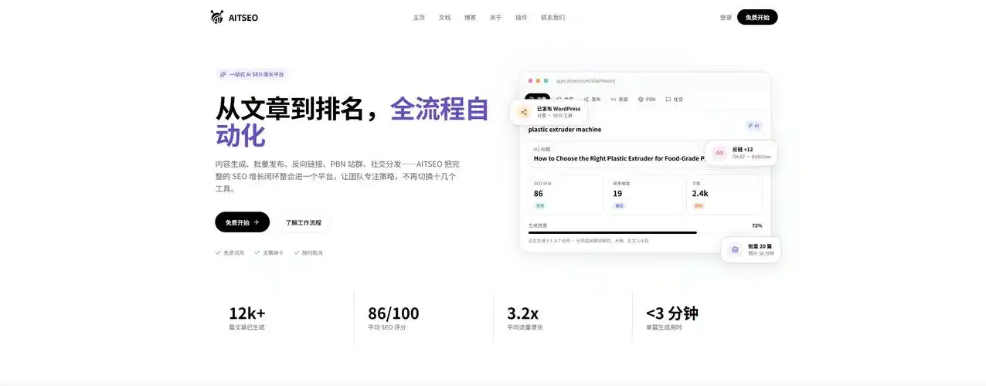Click the '反链 +12' label

click(x=743, y=149)
